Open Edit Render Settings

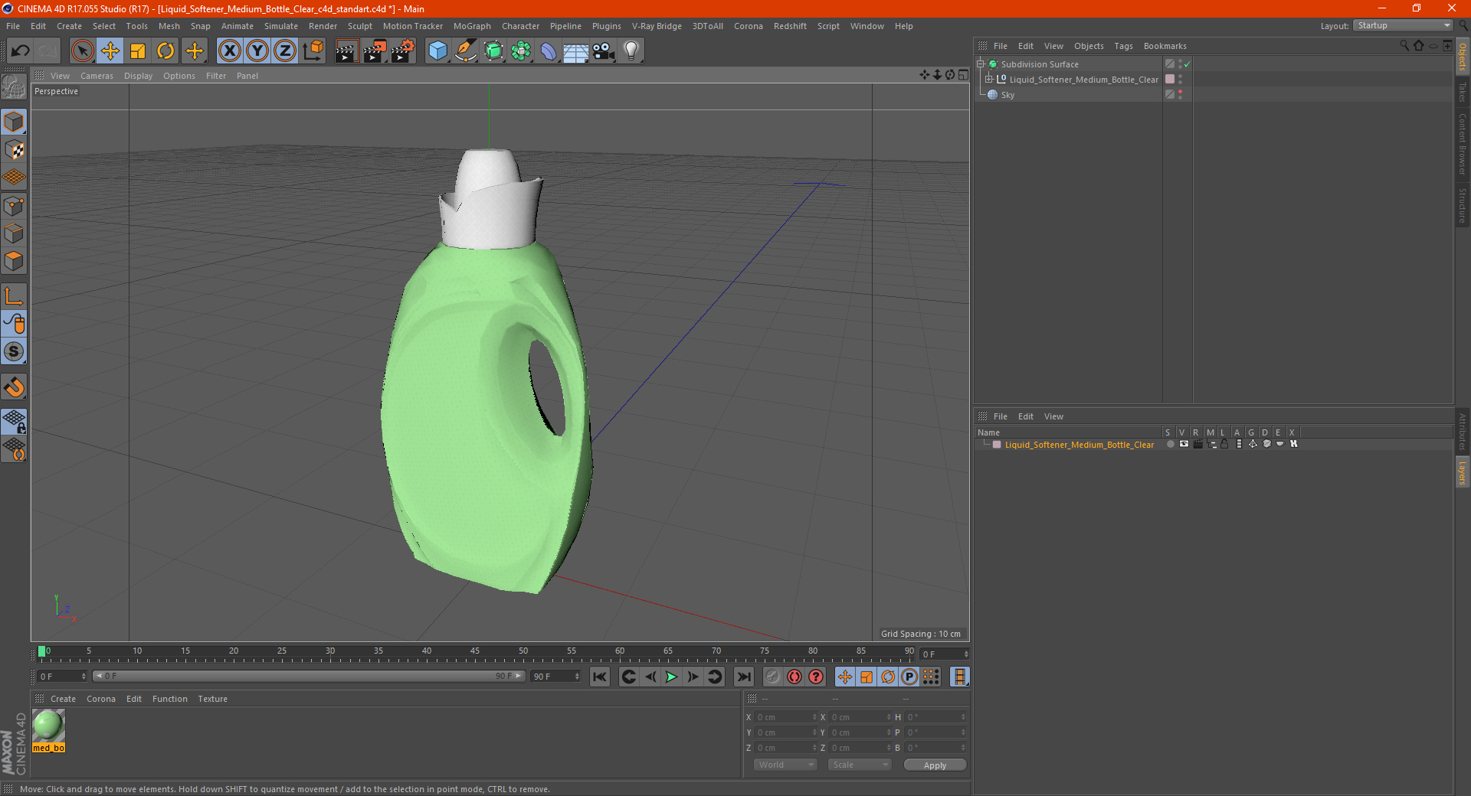click(403, 51)
